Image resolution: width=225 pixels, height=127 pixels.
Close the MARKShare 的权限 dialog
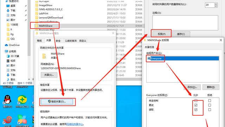coord(221,40)
